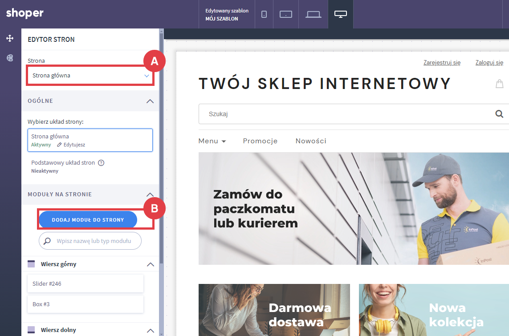Click the module name search field

pos(94,241)
